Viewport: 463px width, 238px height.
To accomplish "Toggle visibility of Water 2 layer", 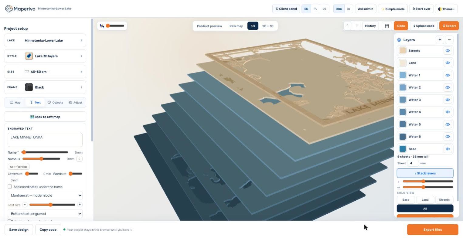I will [448, 87].
